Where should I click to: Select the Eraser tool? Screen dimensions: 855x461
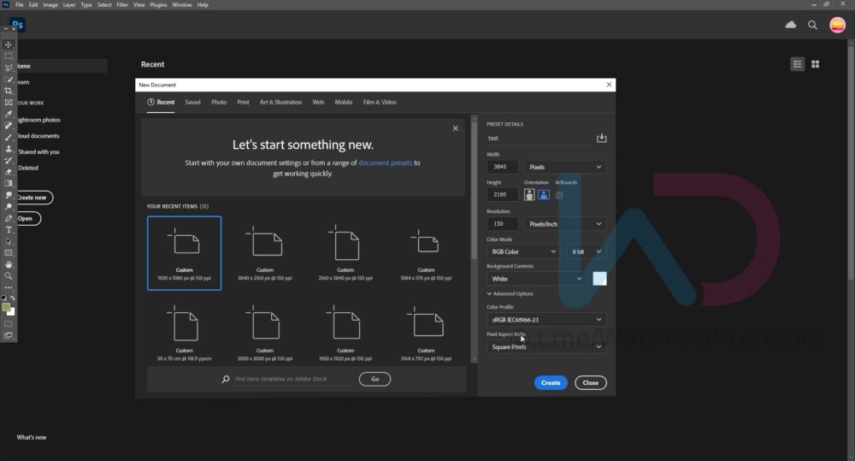point(9,172)
